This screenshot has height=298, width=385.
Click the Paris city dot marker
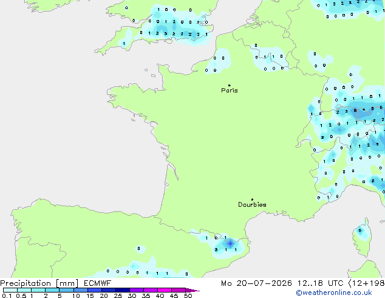[230, 85]
